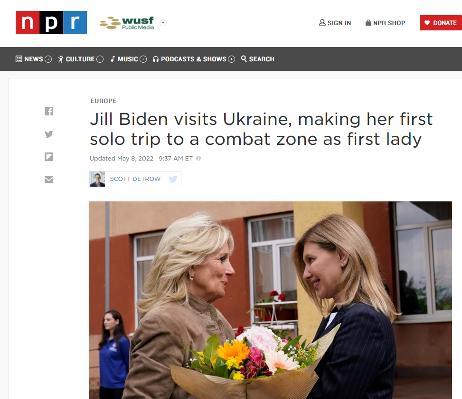Click the WUSF Public Media station logo
Image resolution: width=462 pixels, height=399 pixels.
(127, 23)
